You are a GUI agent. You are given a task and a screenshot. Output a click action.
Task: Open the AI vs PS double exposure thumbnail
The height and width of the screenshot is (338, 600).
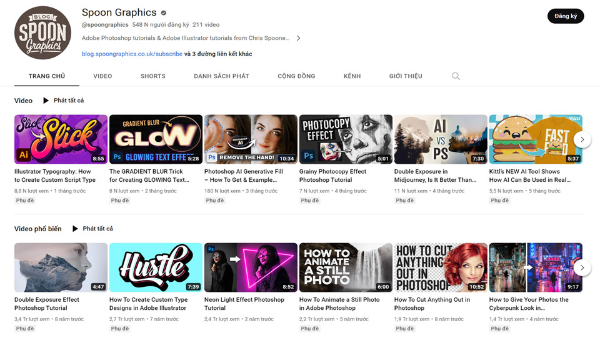(440, 139)
